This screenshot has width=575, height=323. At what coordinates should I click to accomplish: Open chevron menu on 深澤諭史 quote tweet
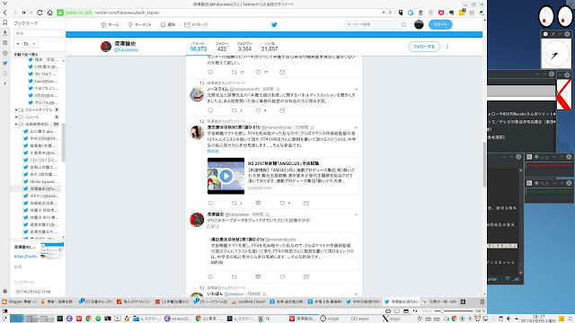pyautogui.click(x=356, y=214)
